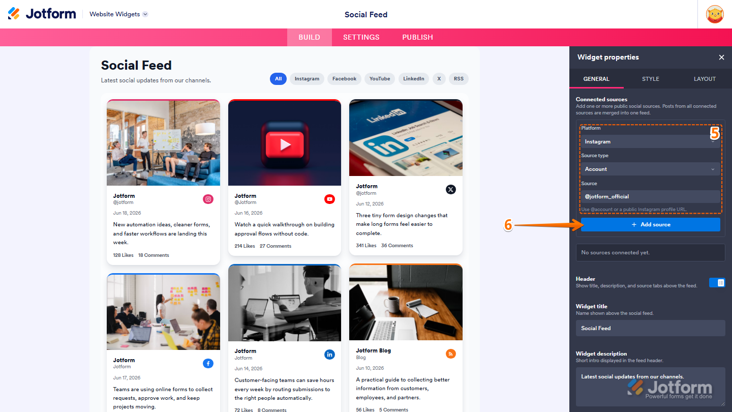Click the "27 Comments" count
Image resolution: width=732 pixels, height=412 pixels.
click(276, 246)
